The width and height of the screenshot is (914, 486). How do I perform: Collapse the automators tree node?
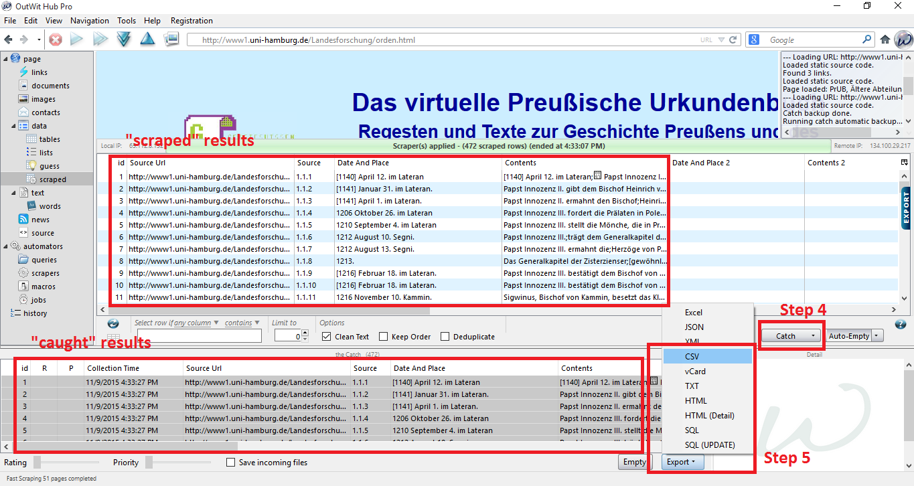click(x=5, y=246)
